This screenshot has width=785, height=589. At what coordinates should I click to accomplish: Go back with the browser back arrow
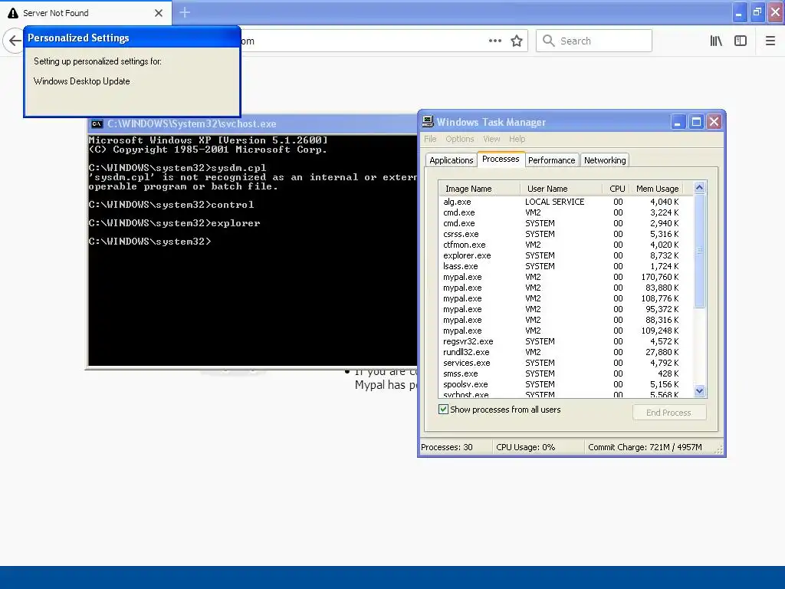point(14,41)
